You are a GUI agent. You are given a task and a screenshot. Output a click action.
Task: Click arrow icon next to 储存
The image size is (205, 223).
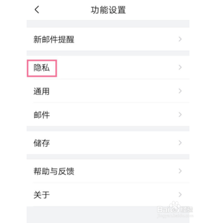pos(180,143)
